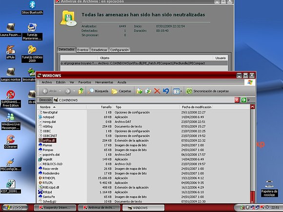Open the Ver menu
283x212 pixels.
72,82
